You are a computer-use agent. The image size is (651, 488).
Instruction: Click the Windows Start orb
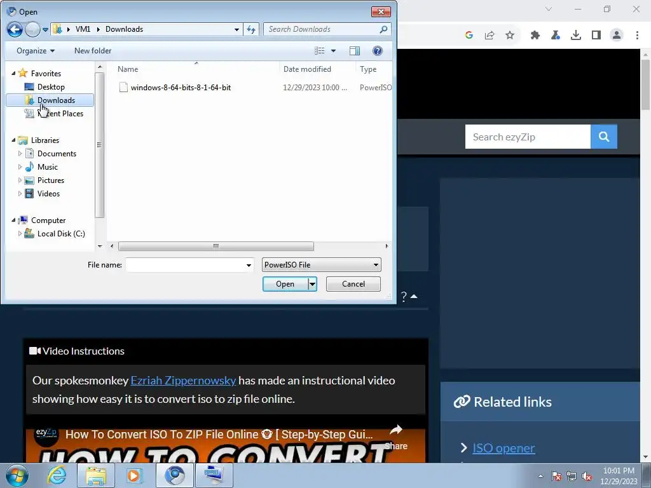click(17, 475)
